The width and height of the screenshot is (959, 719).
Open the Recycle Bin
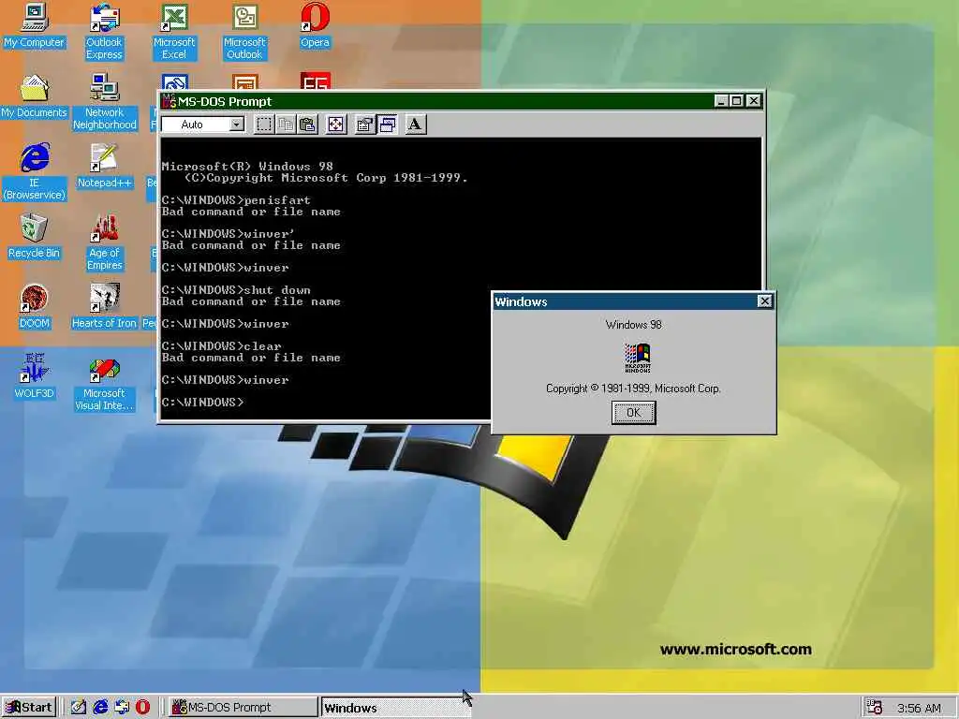tap(35, 237)
